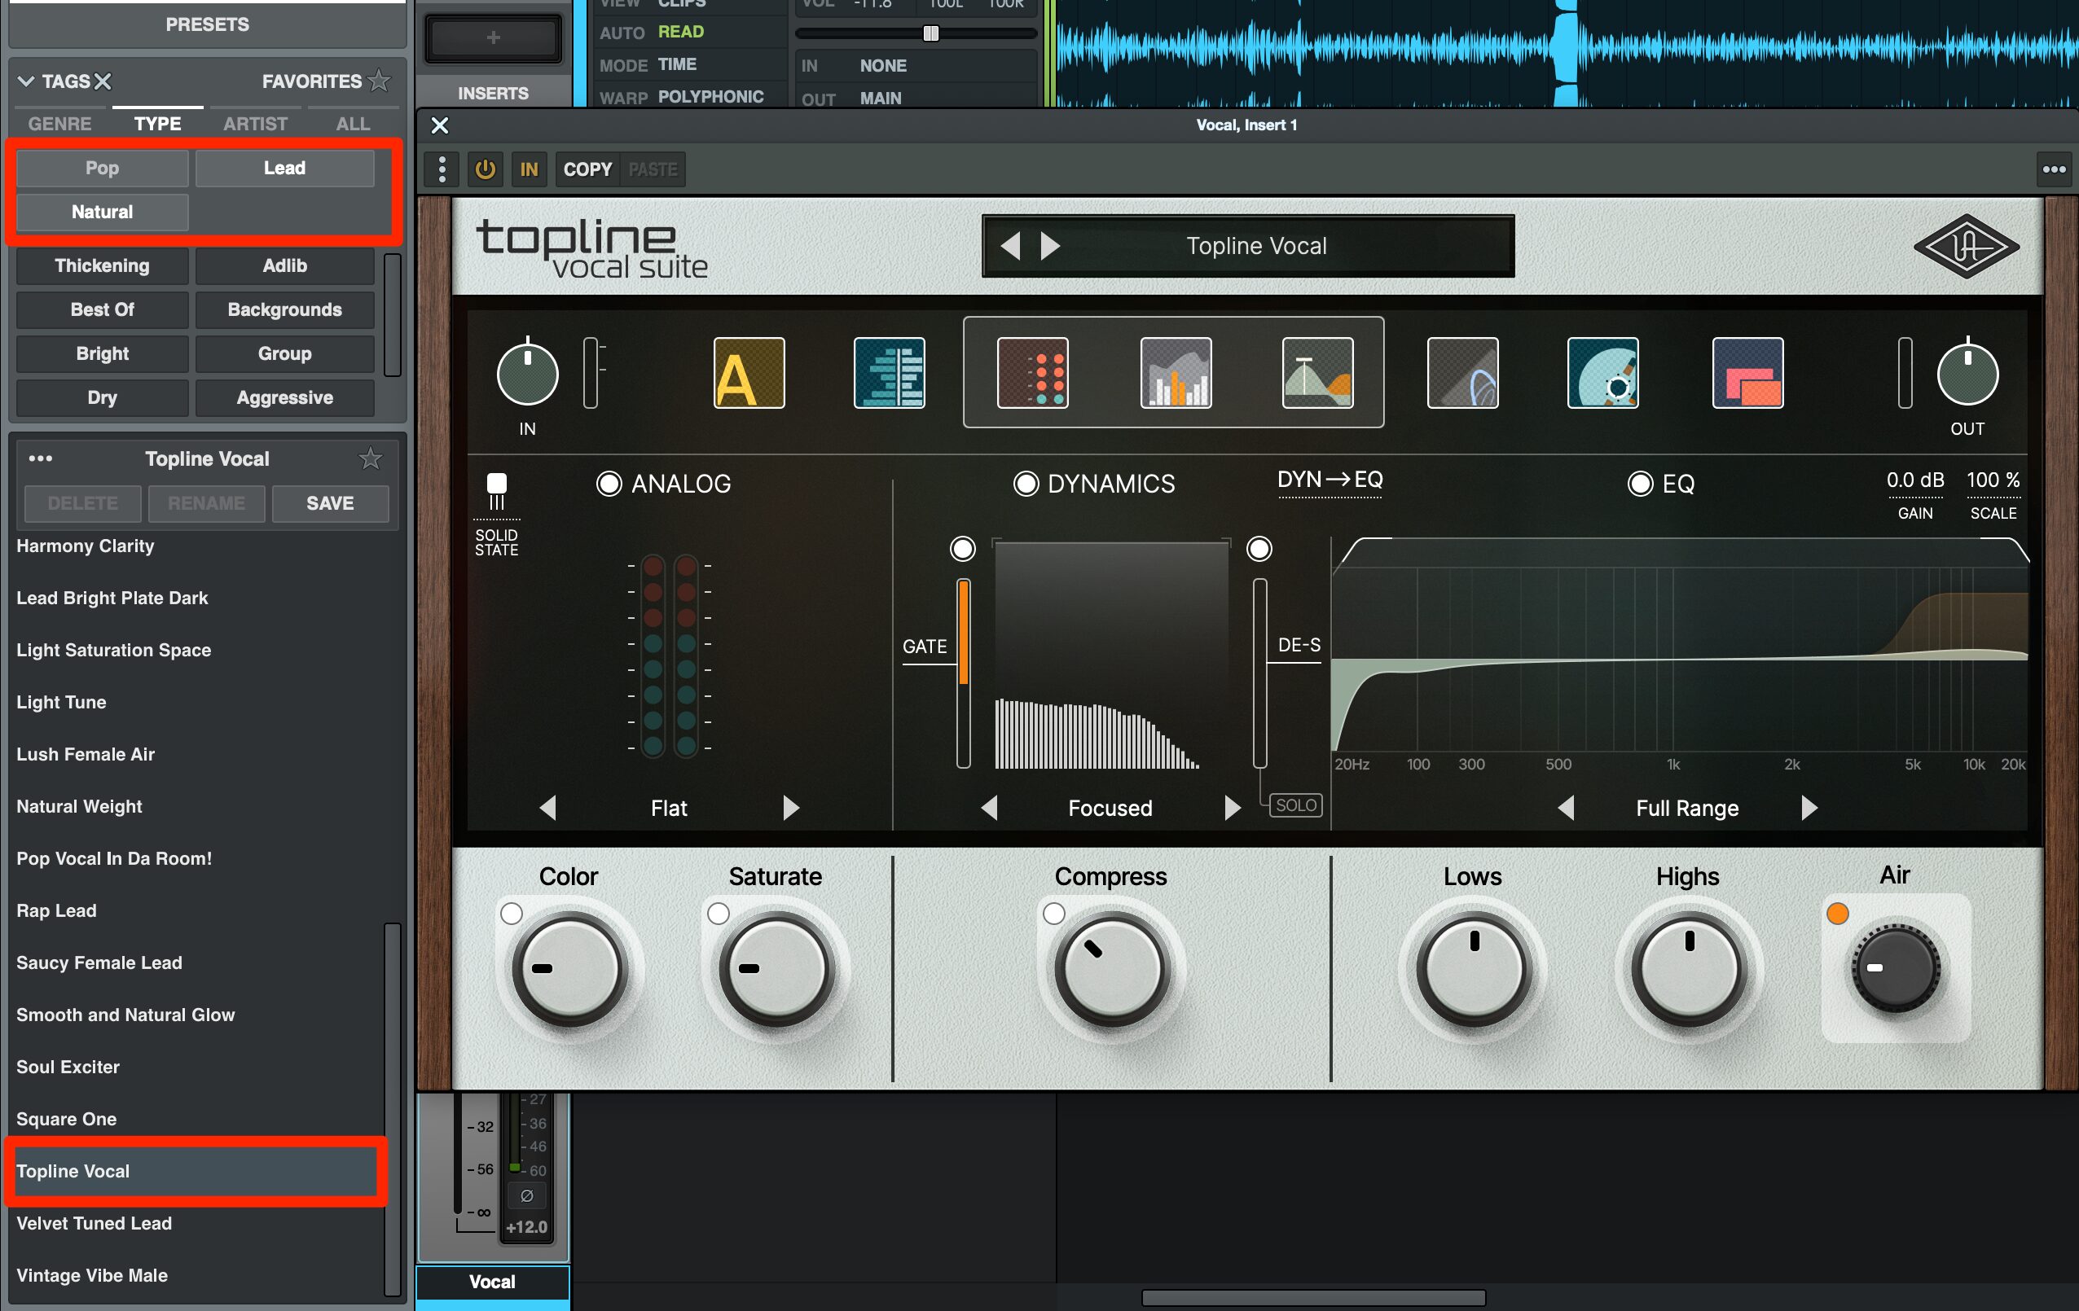The width and height of the screenshot is (2079, 1311).
Task: Close the Vocal Insert 1 plugin window
Action: click(x=439, y=126)
